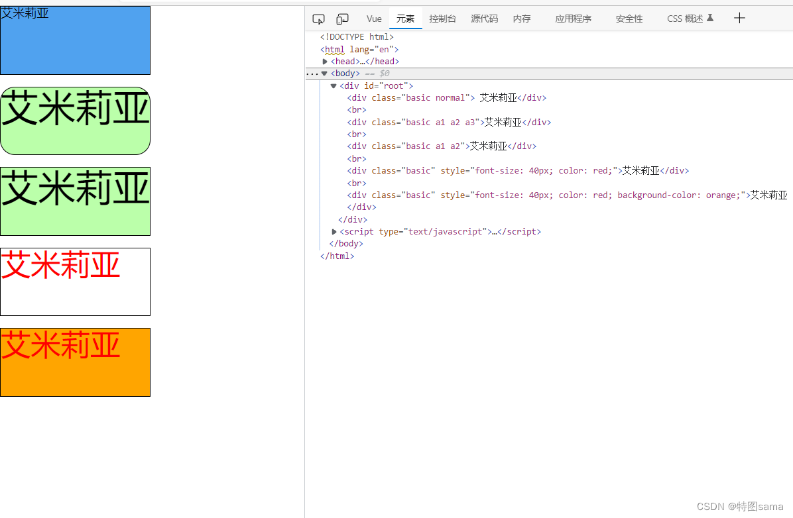Open the CSS 概述 tab
This screenshot has height=518, width=793.
point(685,19)
